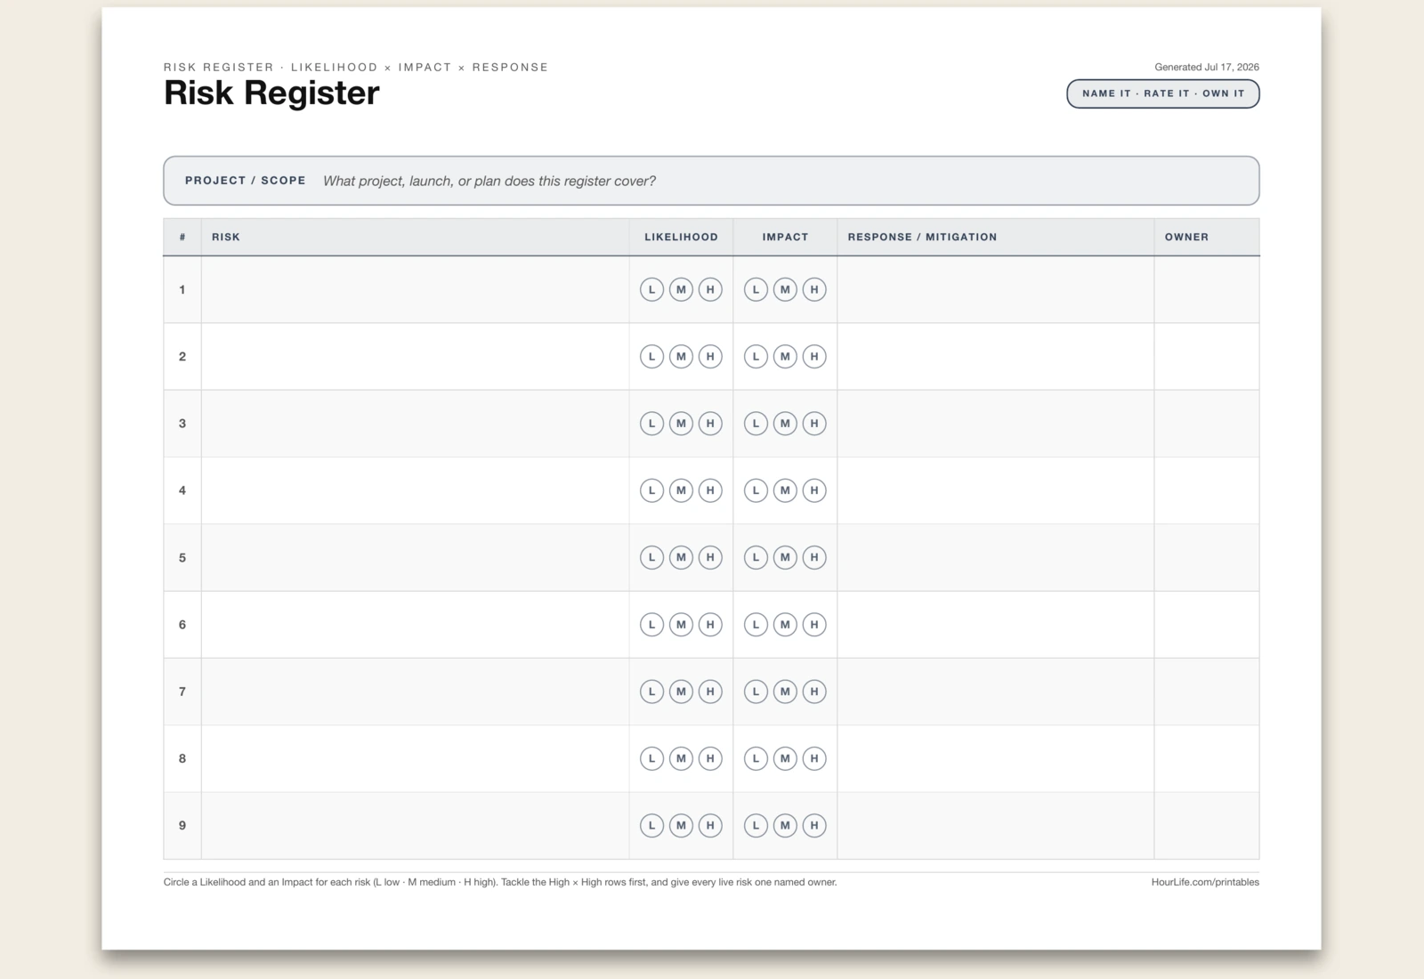This screenshot has width=1424, height=979.
Task: Click the Owner cell for risk 4
Action: coord(1207,490)
